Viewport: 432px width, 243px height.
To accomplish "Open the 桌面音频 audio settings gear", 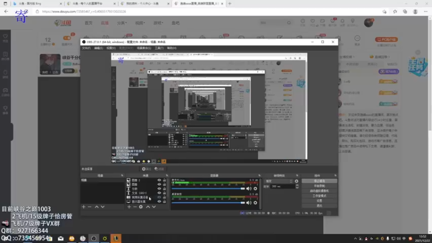I will (x=255, y=203).
